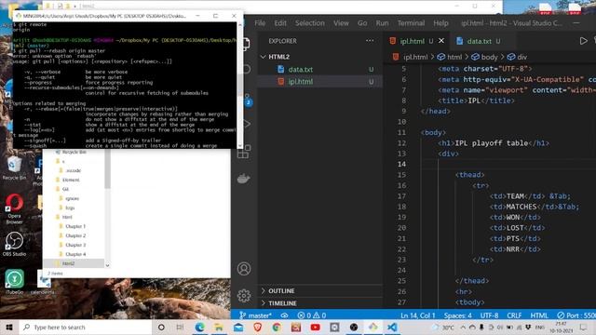Select the html2 folder in File Explorer
Viewport: 596px width, 335px height.
(x=68, y=263)
